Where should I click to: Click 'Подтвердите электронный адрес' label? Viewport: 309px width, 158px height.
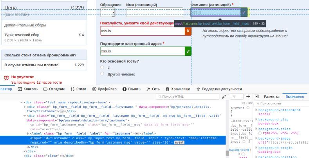(x=131, y=44)
